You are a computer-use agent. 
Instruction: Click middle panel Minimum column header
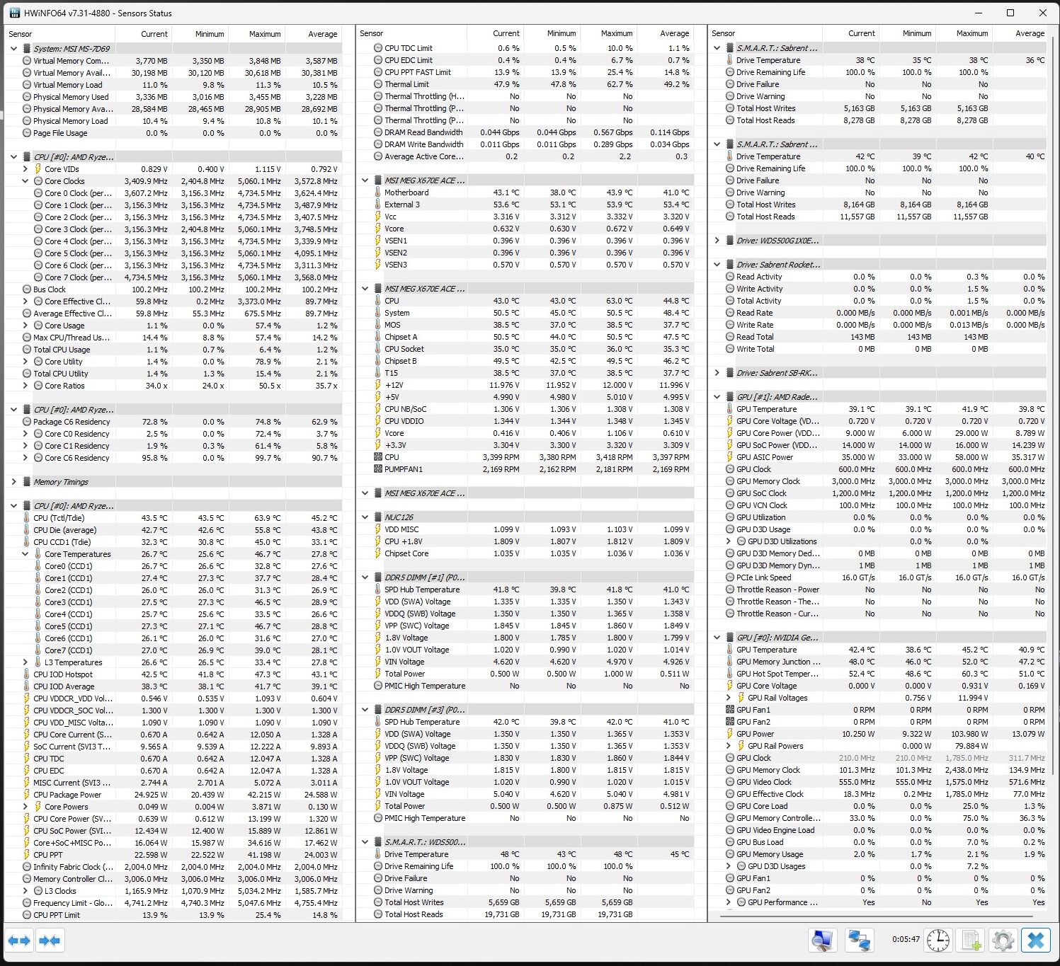tap(552, 33)
